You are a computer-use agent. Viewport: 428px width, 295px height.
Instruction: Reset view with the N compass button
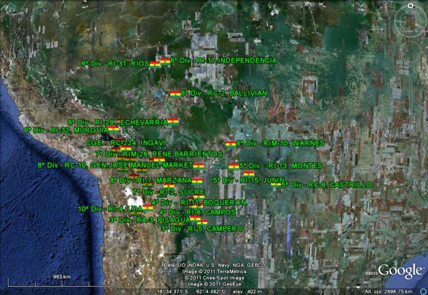pos(410,6)
